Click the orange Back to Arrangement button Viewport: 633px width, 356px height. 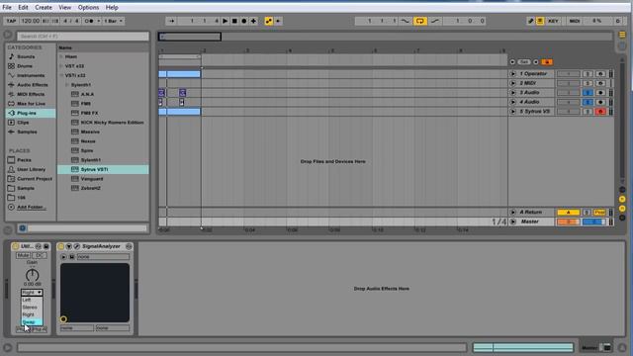click(547, 62)
